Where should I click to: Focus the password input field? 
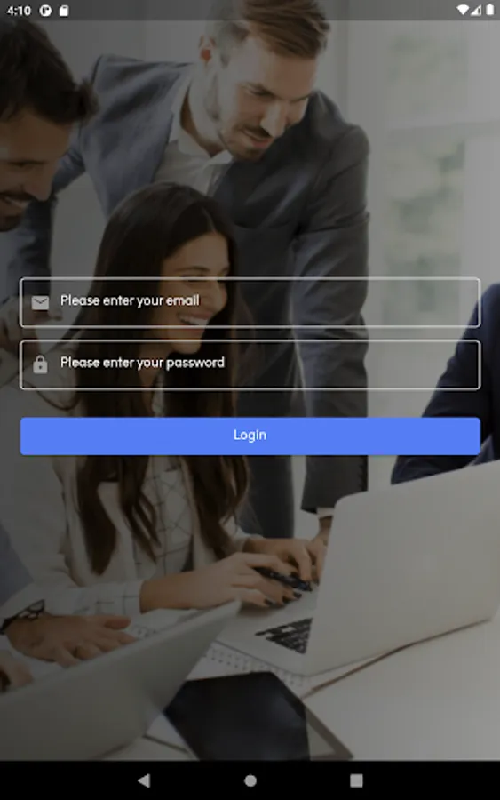click(x=250, y=364)
